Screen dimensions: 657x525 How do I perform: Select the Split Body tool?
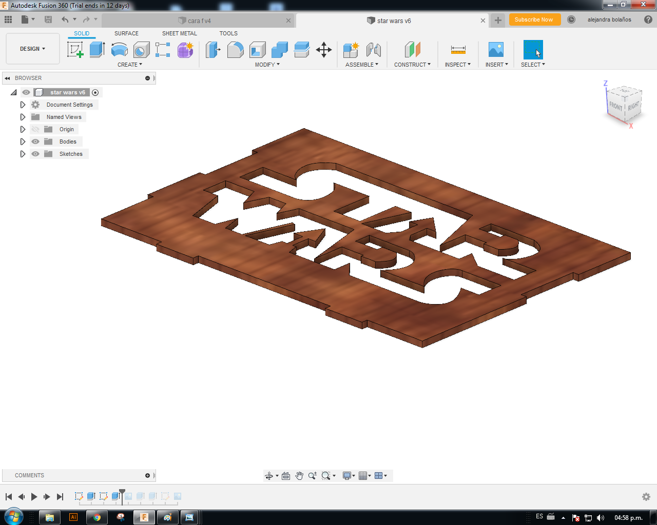302,50
